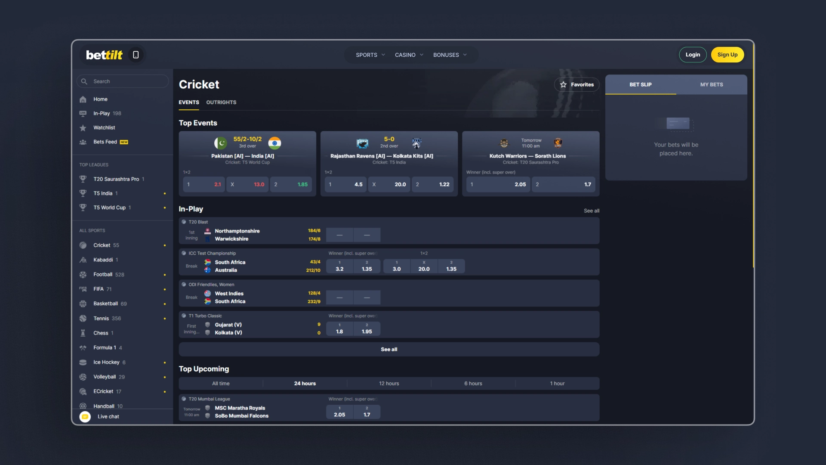Click the Tennis ball icon
Viewport: 826px width, 465px height.
coord(83,319)
